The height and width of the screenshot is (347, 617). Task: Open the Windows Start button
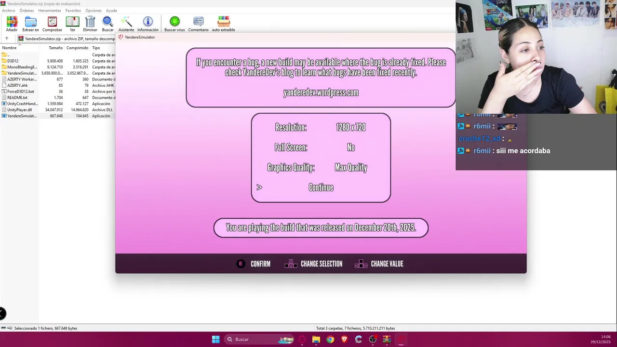[x=215, y=339]
